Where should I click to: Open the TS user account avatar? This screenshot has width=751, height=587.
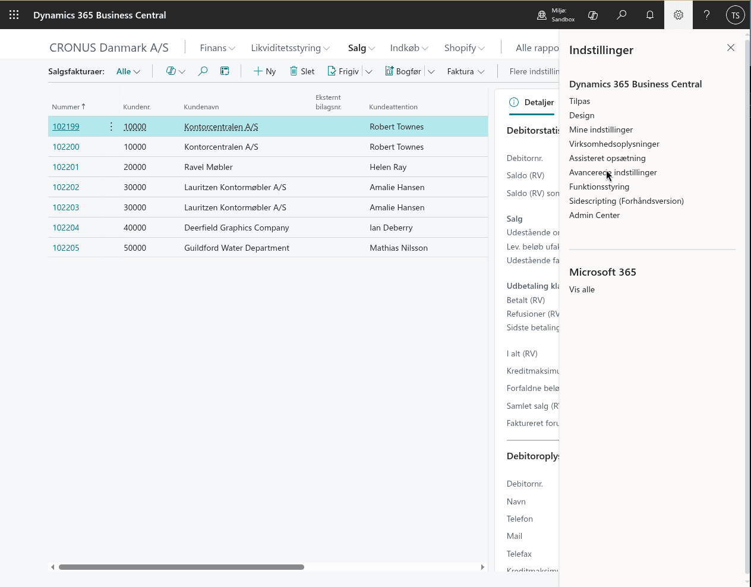point(736,15)
